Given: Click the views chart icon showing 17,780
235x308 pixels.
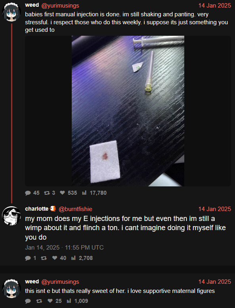Looking at the screenshot, I should (x=84, y=193).
